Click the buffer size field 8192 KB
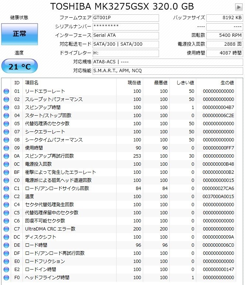Screen dimensions: 245x285 tap(225, 18)
